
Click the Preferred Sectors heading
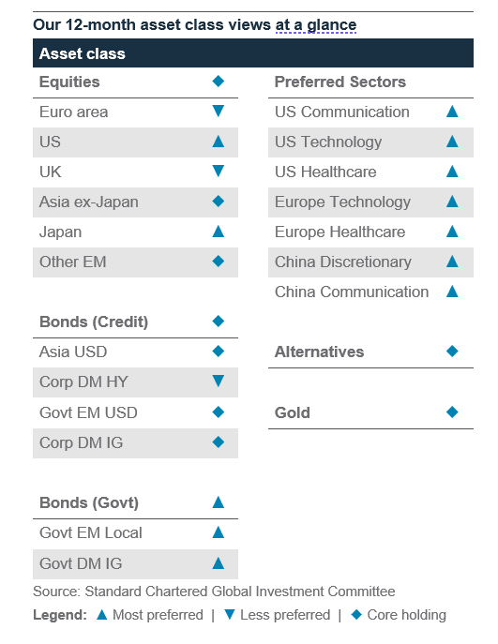340,82
